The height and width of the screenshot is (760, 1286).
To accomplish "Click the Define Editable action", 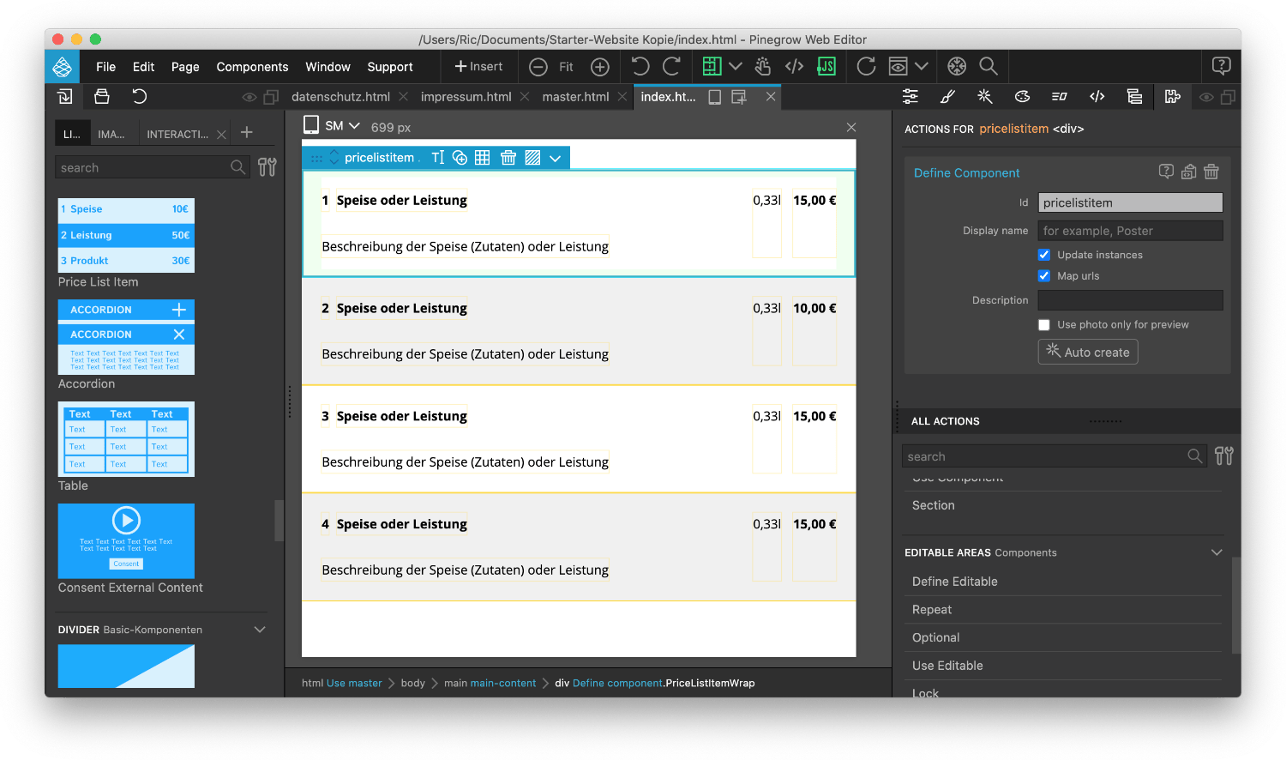I will pyautogui.click(x=955, y=582).
